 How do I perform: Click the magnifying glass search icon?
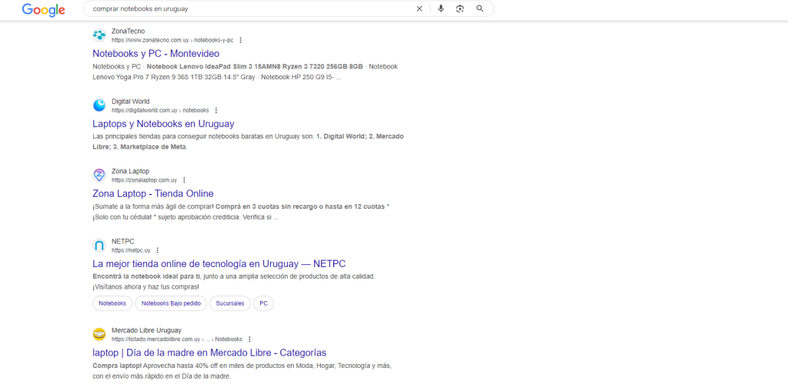pyautogui.click(x=480, y=9)
